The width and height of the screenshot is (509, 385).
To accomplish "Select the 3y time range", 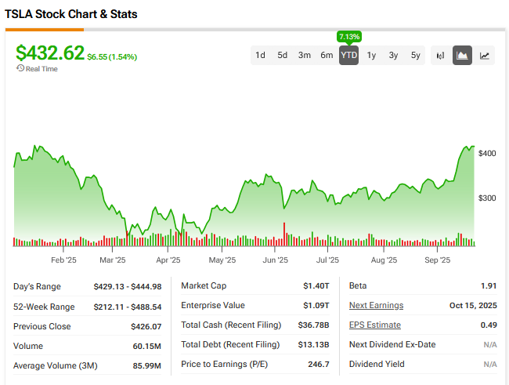I will pyautogui.click(x=393, y=55).
